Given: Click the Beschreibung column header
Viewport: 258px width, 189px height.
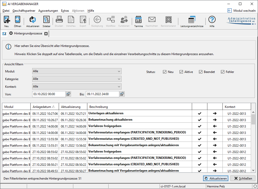Looking at the screenshot, I should (x=139, y=107).
